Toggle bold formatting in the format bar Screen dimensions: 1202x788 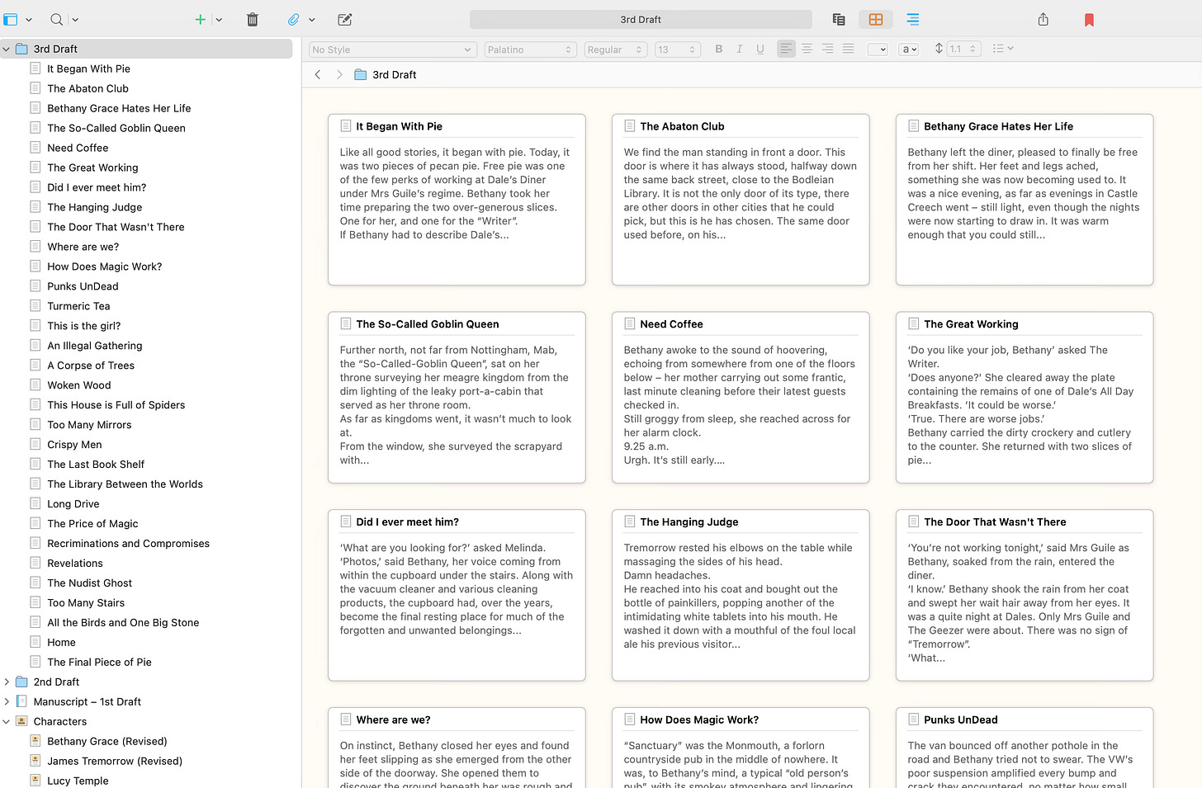[x=718, y=49]
